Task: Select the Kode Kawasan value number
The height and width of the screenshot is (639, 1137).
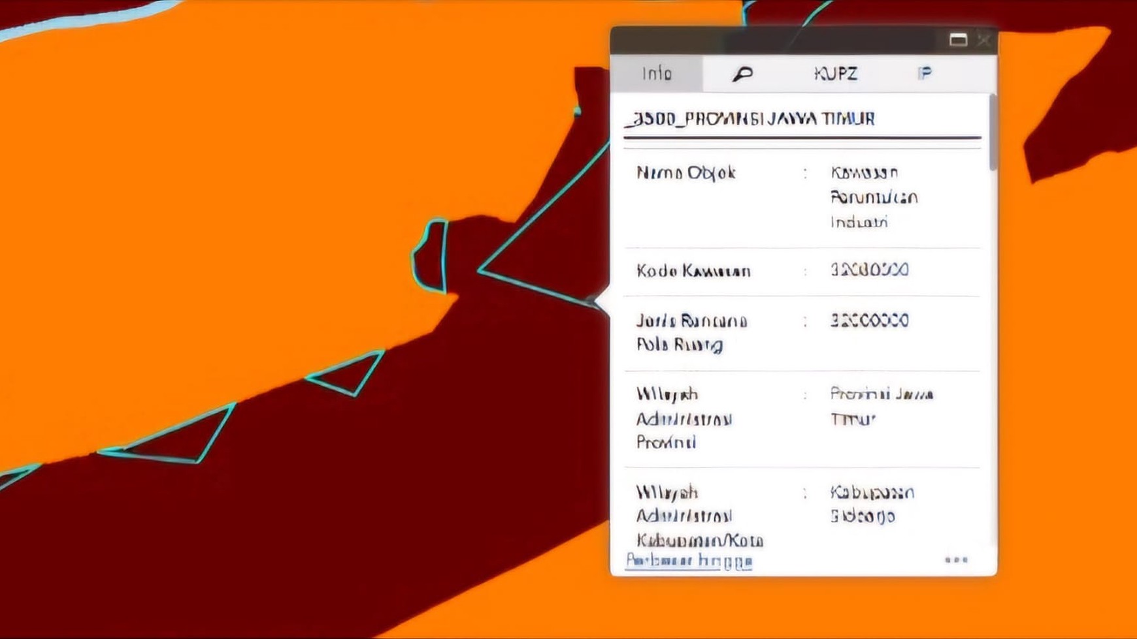Action: tap(870, 270)
